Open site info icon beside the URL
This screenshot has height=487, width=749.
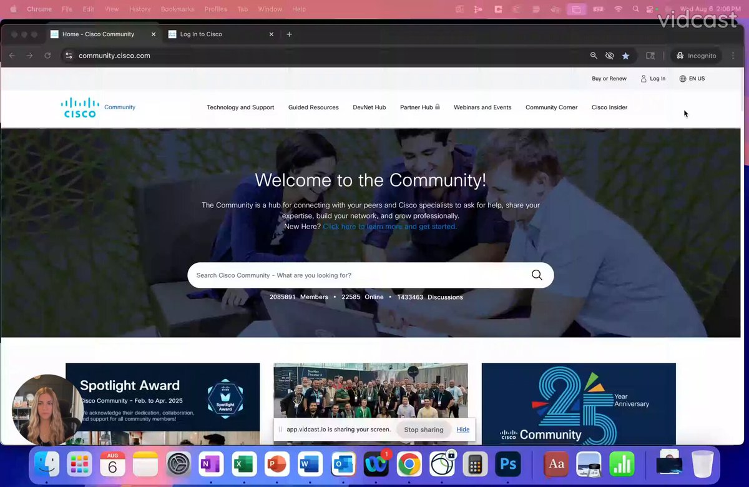69,56
